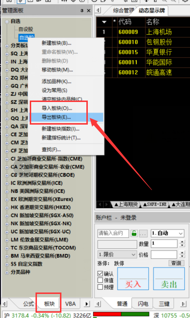Expand the CI 芝加哥商业交易所-指数(CME) node

[x=7, y=159]
